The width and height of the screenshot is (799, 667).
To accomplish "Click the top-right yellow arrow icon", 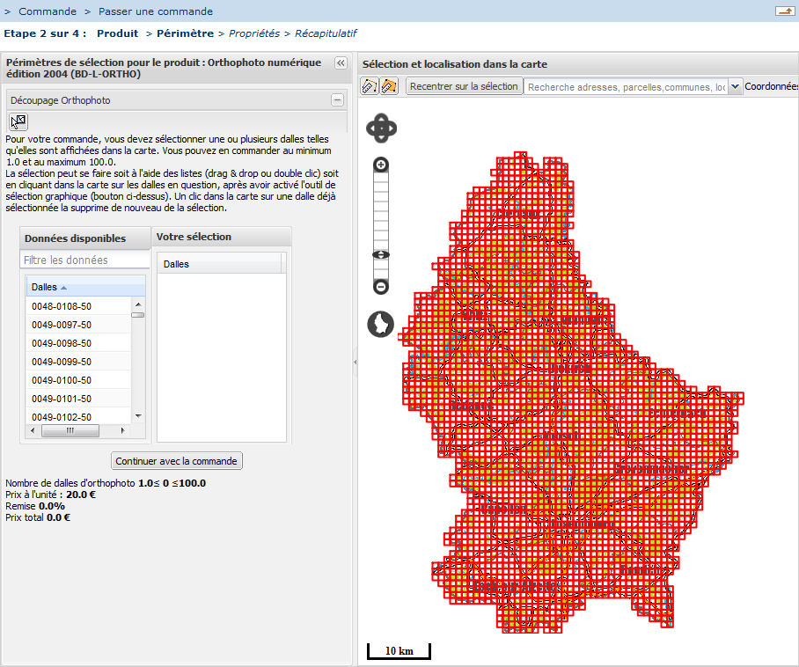I will (783, 11).
